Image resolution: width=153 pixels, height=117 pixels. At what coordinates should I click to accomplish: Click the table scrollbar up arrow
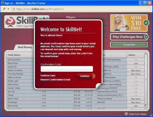tap(146, 53)
